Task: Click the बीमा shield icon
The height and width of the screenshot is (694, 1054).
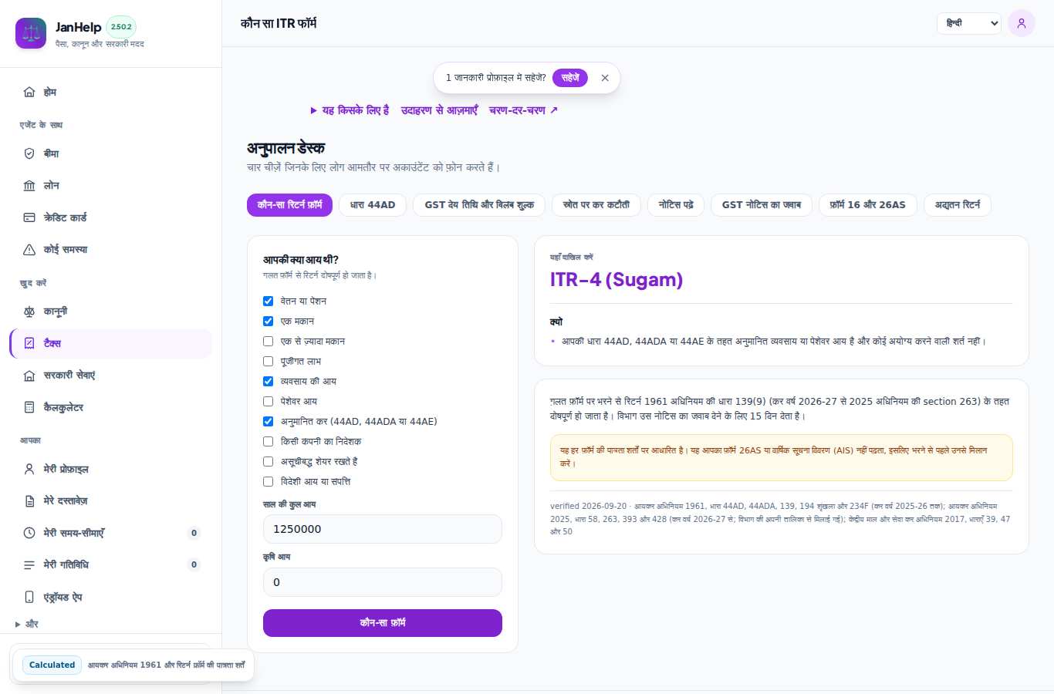Action: (29, 153)
